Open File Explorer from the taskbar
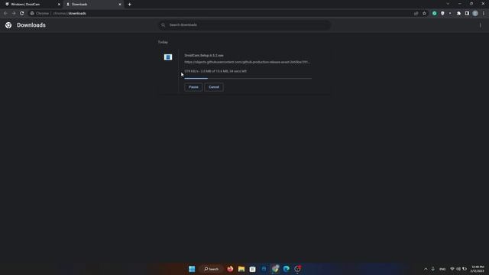This screenshot has width=489, height=275. coord(241,269)
